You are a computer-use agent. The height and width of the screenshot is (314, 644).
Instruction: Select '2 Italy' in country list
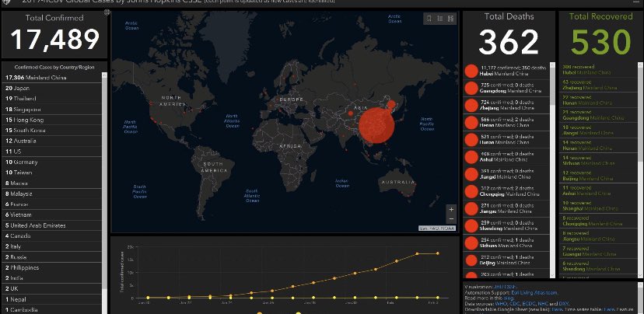pos(52,246)
